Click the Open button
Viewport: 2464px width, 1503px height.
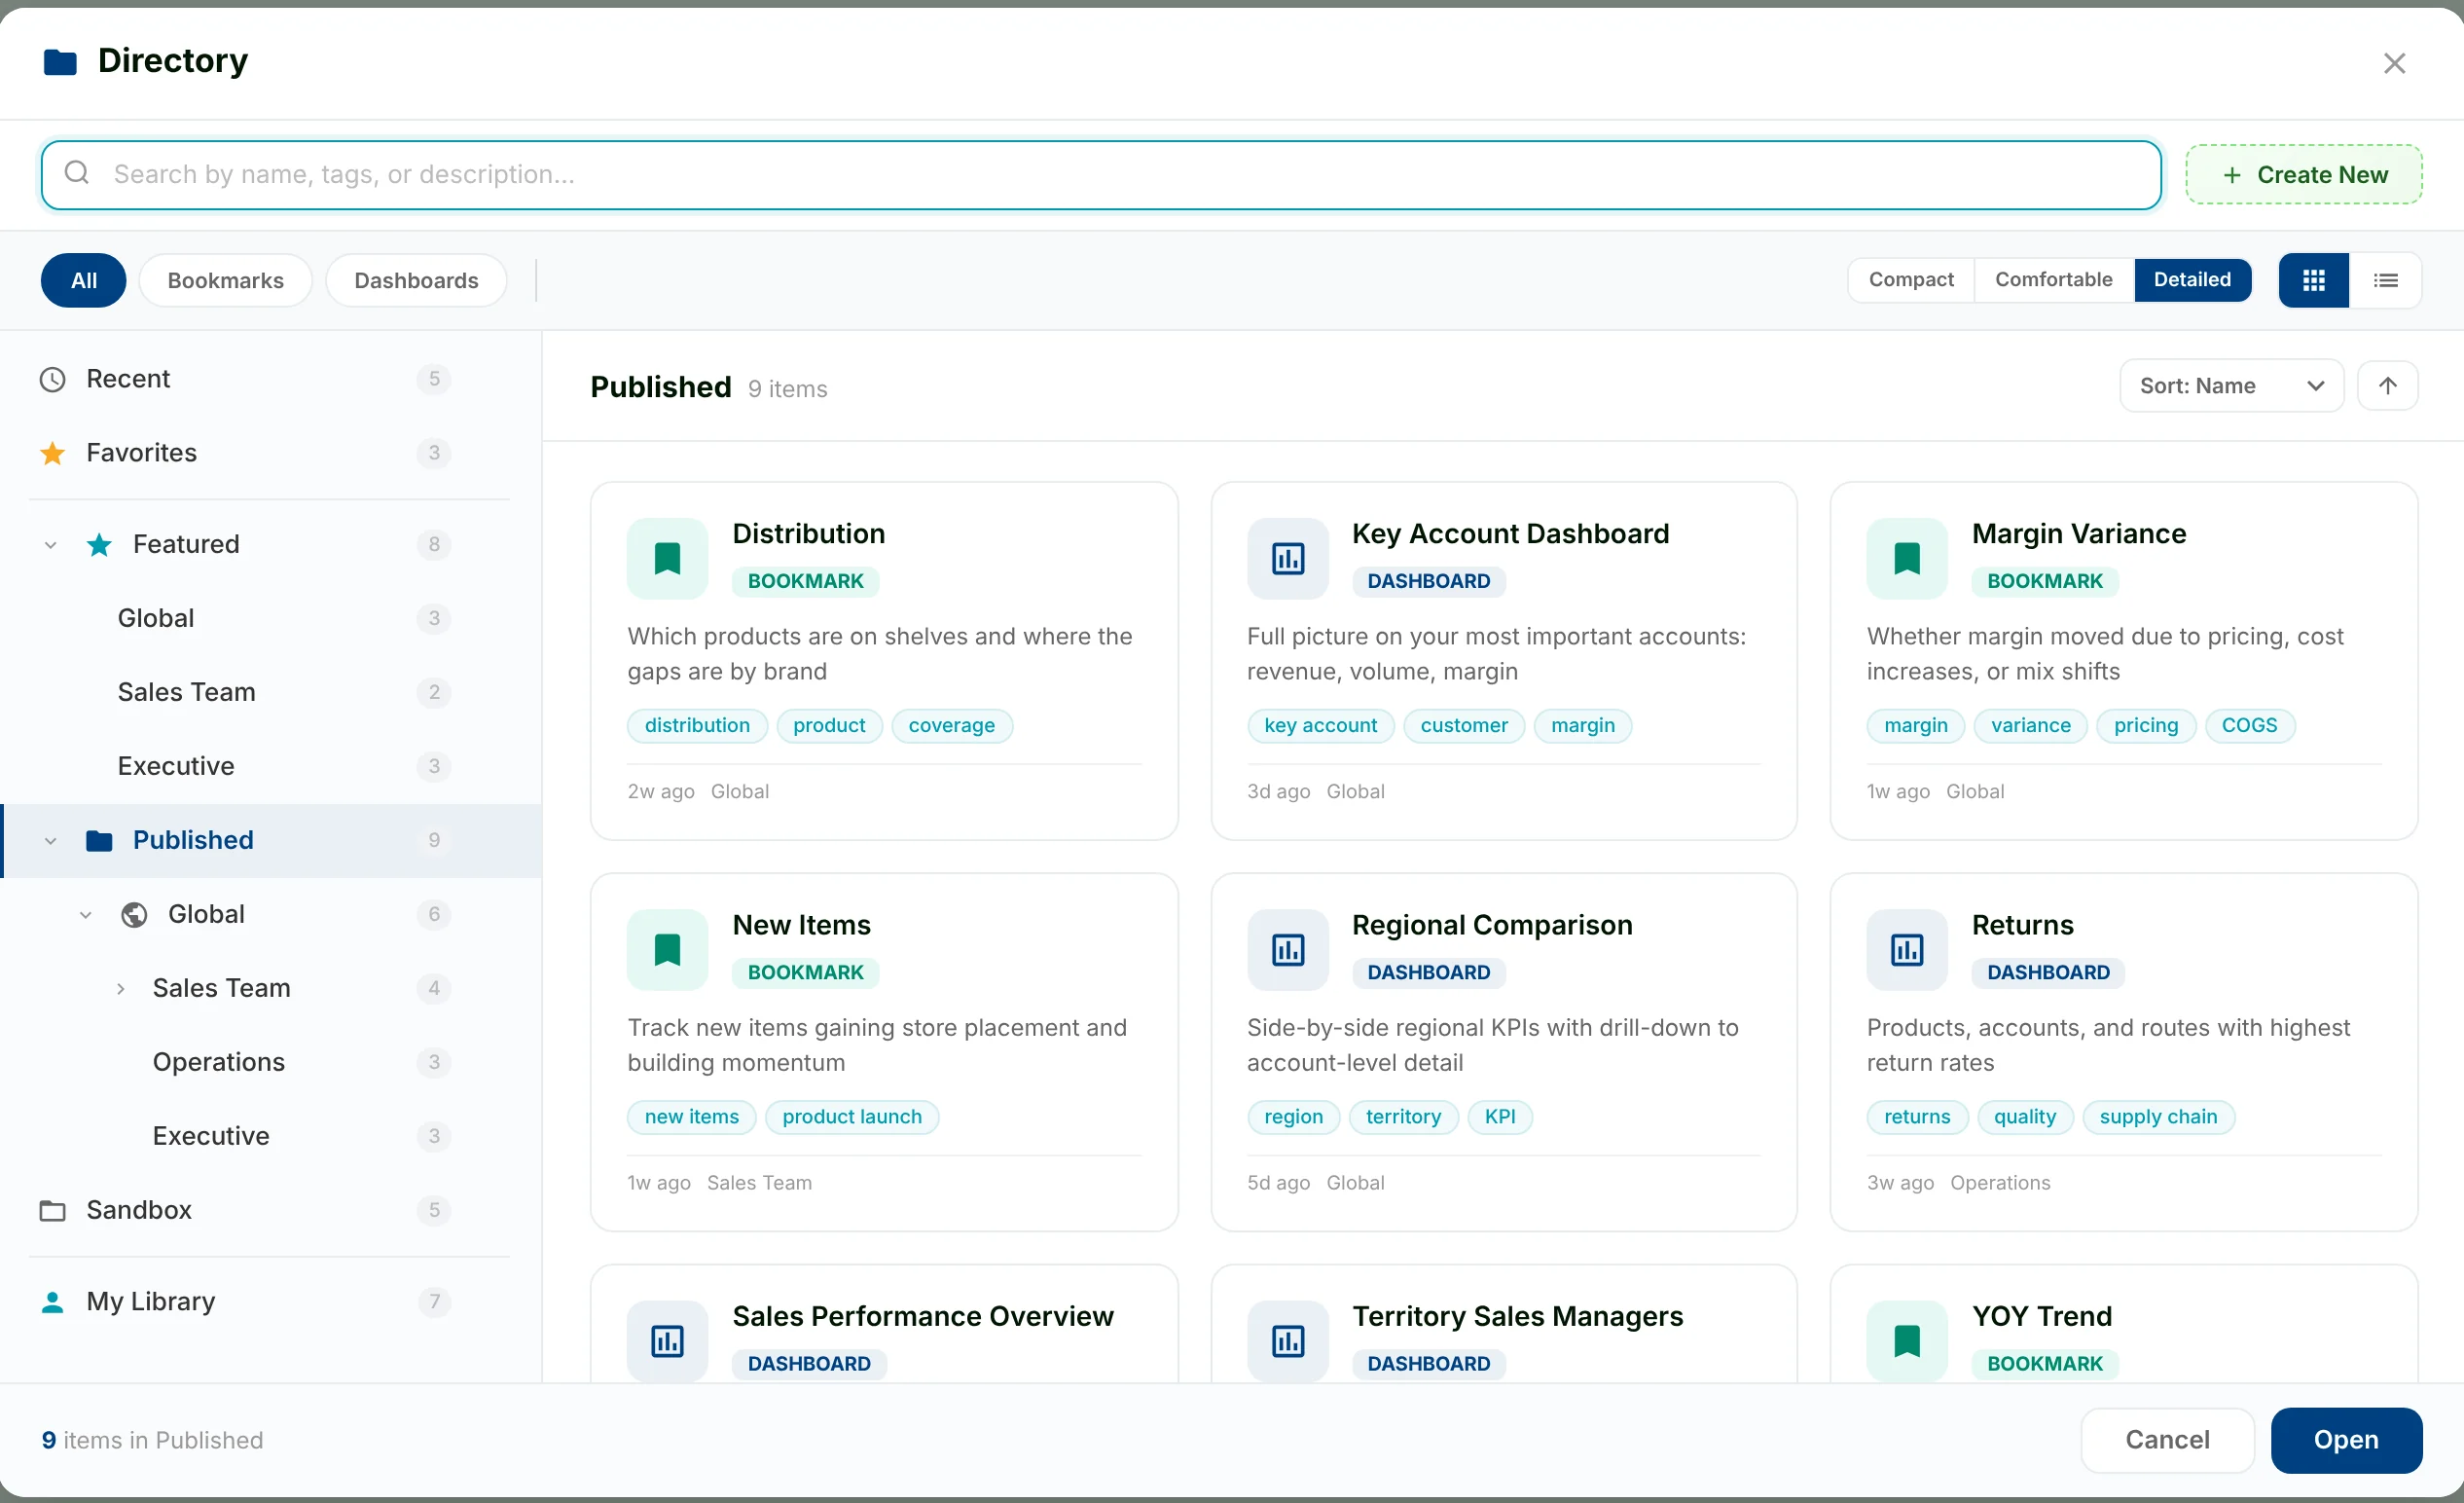tap(2345, 1440)
